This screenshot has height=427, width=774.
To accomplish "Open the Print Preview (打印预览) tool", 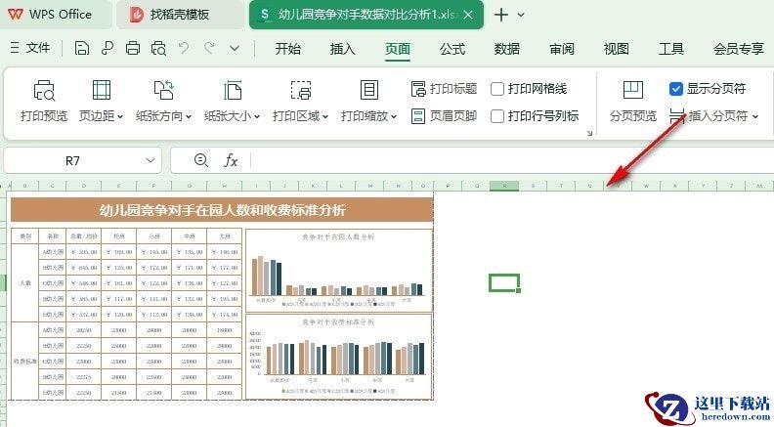I will [x=43, y=102].
